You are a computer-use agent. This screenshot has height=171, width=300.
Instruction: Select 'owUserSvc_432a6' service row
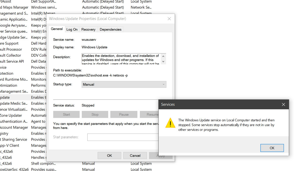click(x=14, y=169)
